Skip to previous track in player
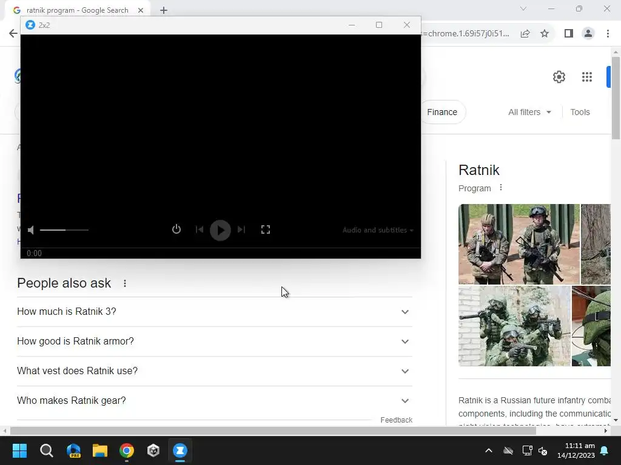 (199, 229)
